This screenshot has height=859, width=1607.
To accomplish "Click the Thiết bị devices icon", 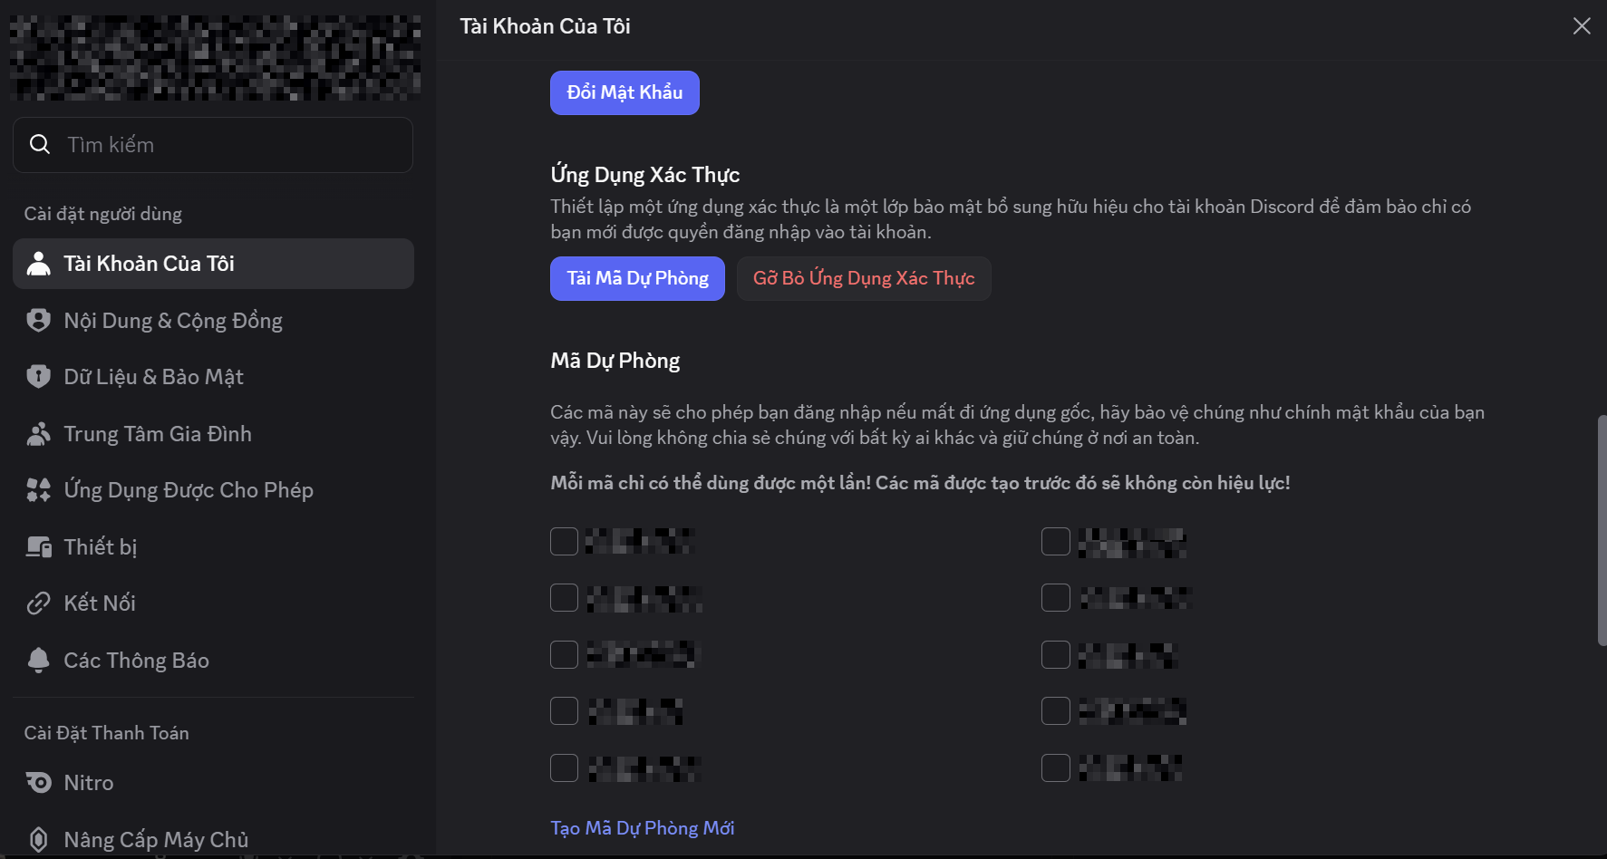I will pos(38,547).
